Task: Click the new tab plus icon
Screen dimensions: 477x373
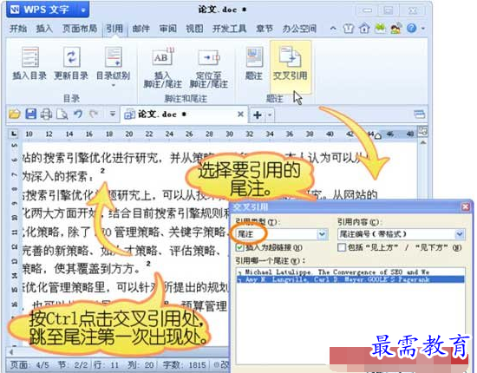Action: click(258, 115)
